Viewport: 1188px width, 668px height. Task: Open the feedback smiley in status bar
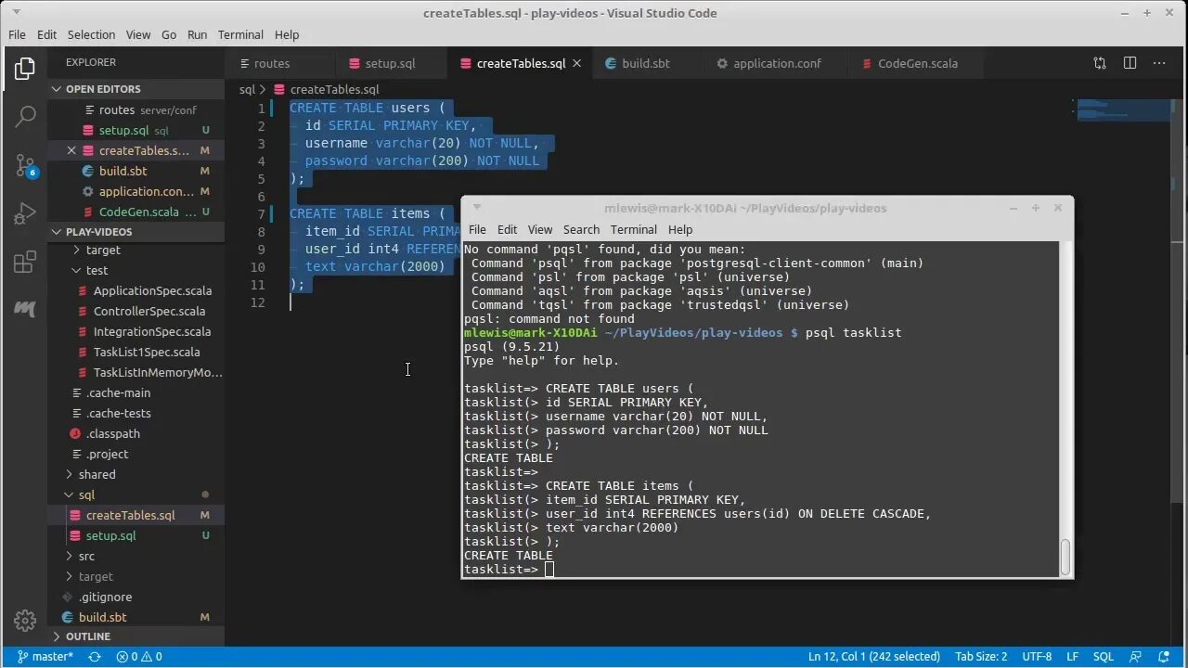point(1135,656)
